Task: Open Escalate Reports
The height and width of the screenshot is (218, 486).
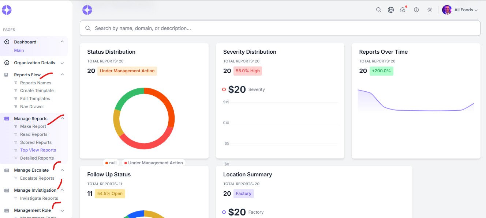Action: point(37,178)
